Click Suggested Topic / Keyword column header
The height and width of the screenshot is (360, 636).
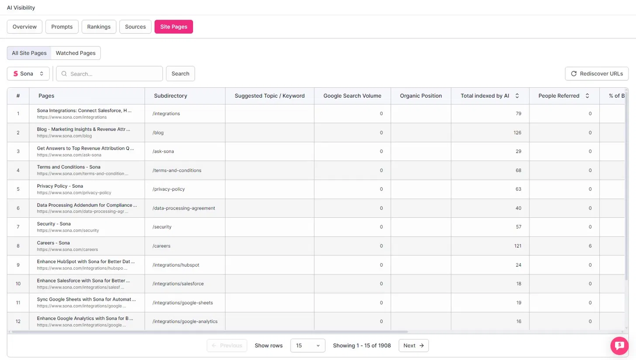270,96
